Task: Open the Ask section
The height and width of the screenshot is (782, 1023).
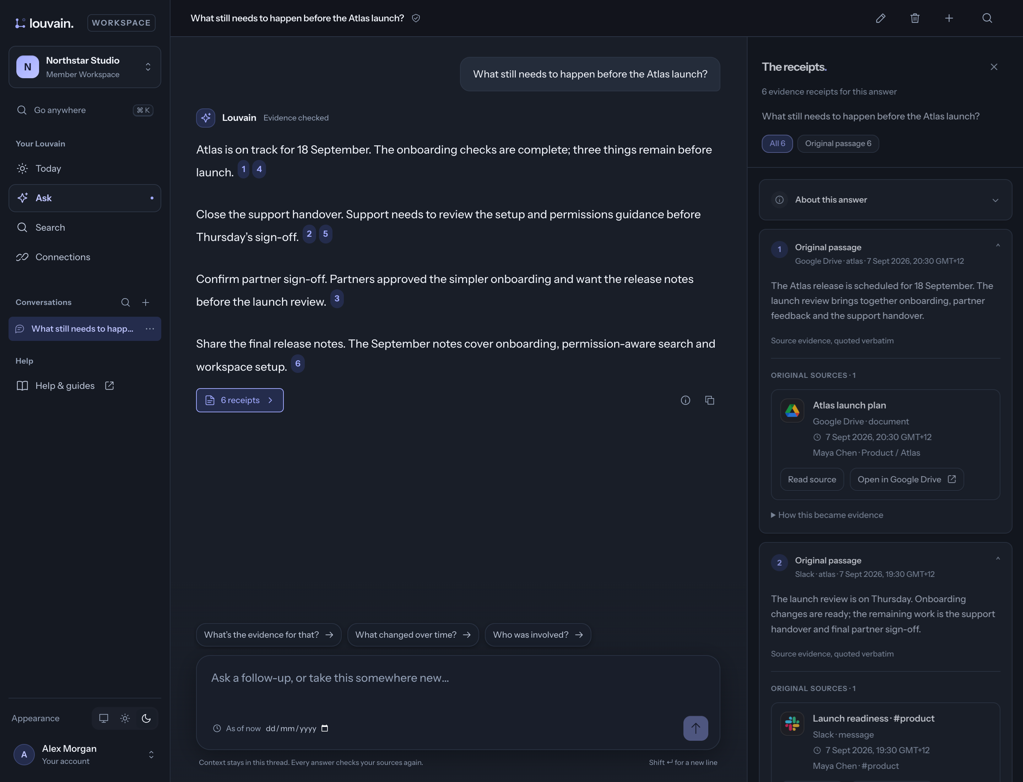Action: [x=85, y=198]
